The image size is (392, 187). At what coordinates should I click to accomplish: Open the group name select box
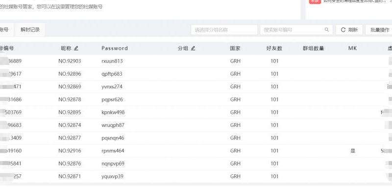coord(224,30)
